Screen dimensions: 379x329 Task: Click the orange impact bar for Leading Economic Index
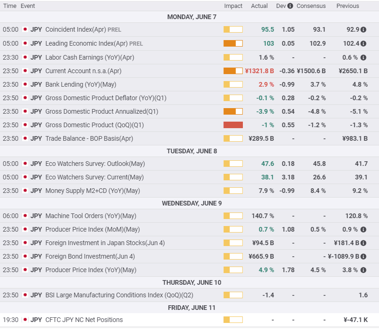[233, 43]
